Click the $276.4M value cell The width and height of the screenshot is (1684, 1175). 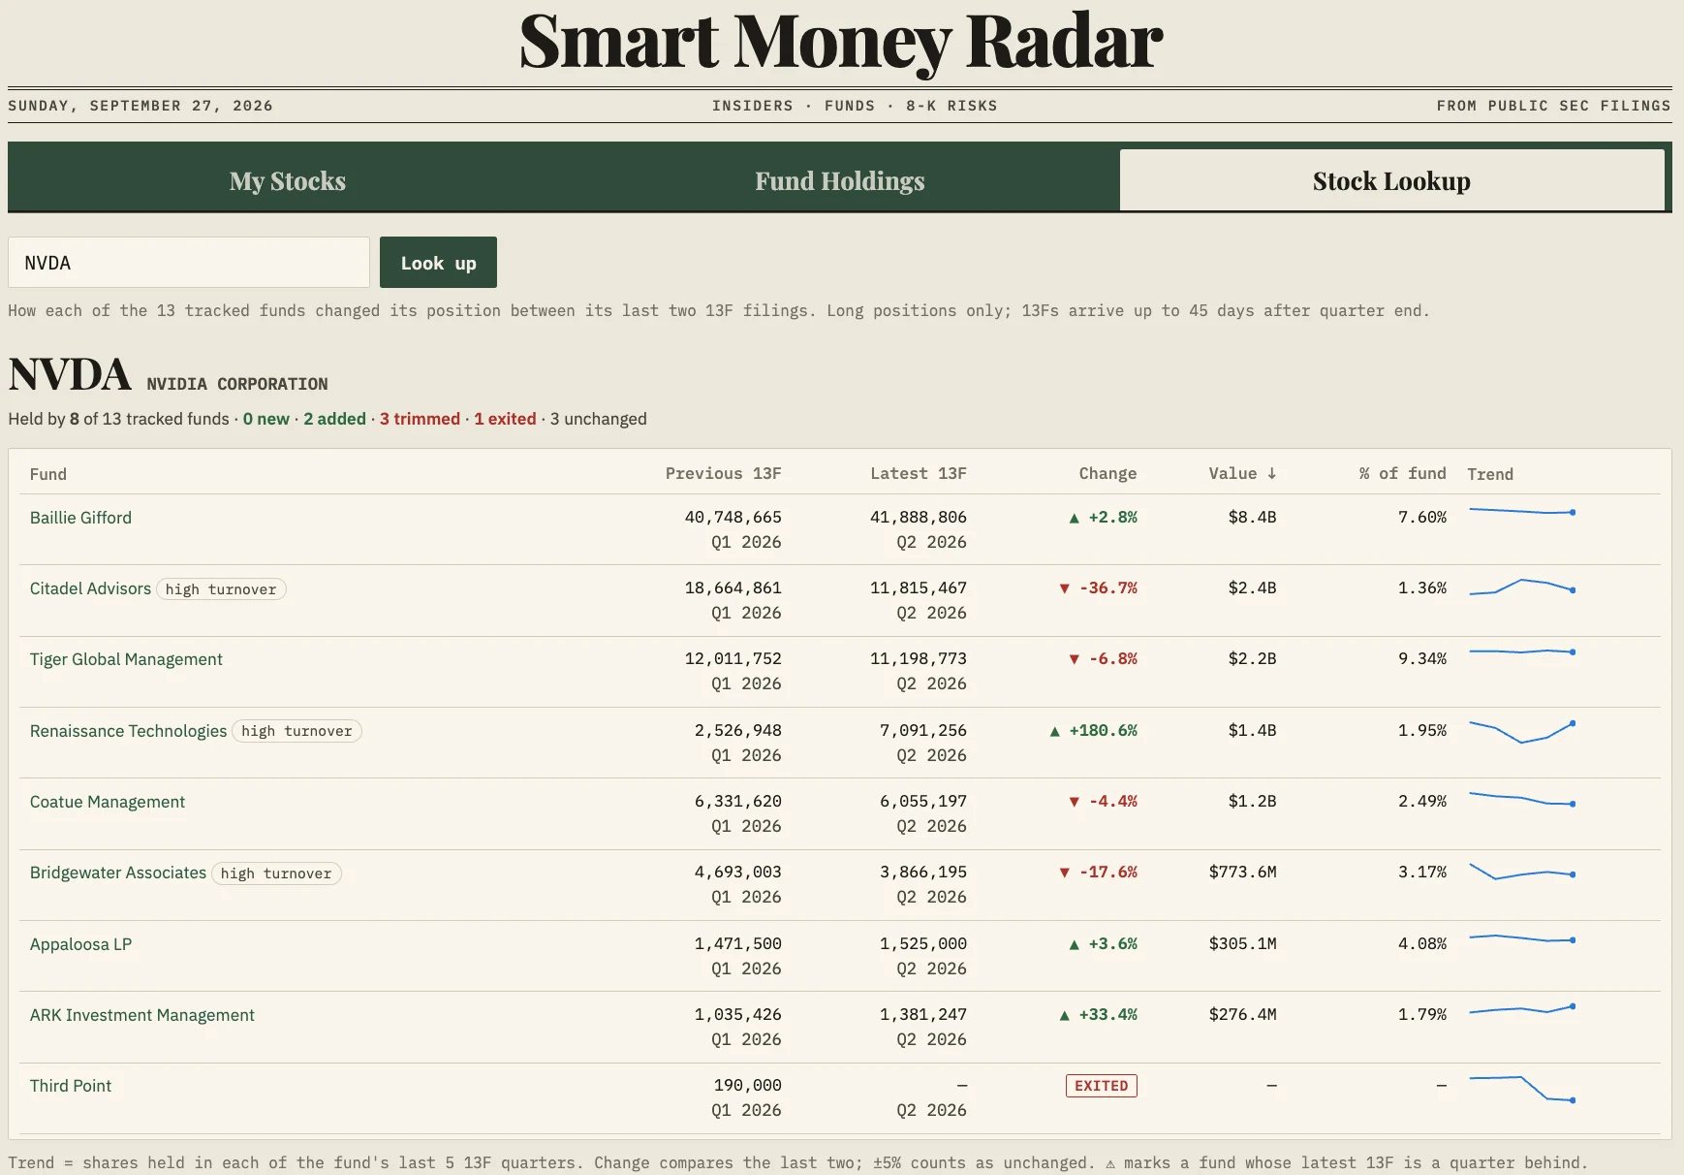coord(1242,1015)
